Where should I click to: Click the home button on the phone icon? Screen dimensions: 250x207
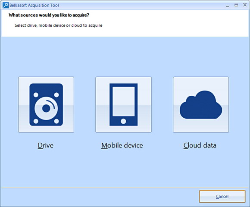123,121
